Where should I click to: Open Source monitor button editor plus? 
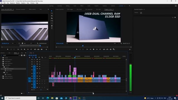pos(46,49)
